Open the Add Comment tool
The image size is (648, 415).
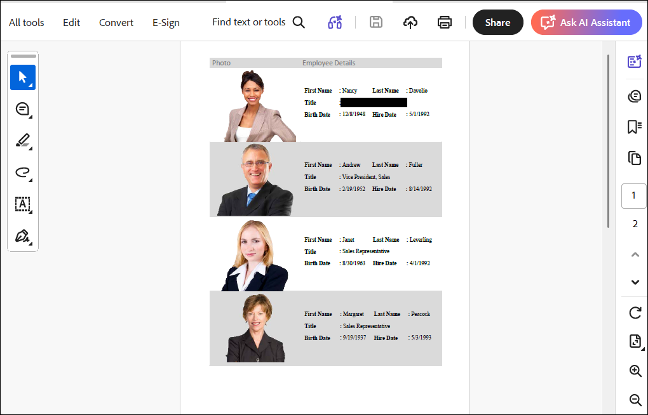coord(23,109)
